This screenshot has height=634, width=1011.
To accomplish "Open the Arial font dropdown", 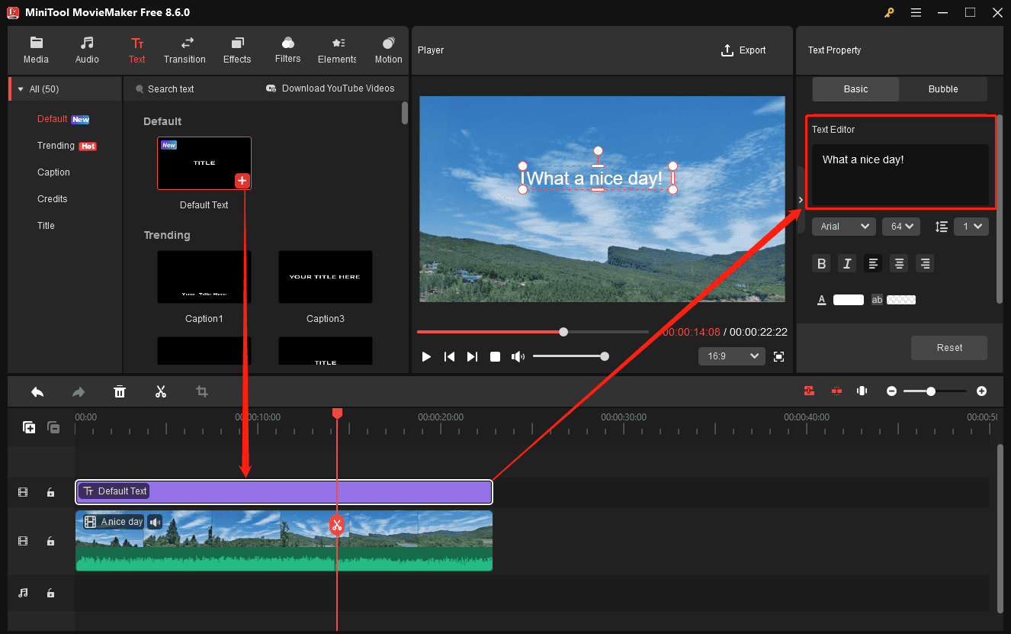I will 843,227.
